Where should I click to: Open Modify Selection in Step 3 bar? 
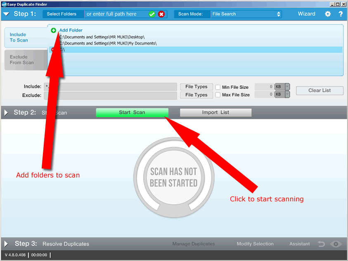coord(255,244)
